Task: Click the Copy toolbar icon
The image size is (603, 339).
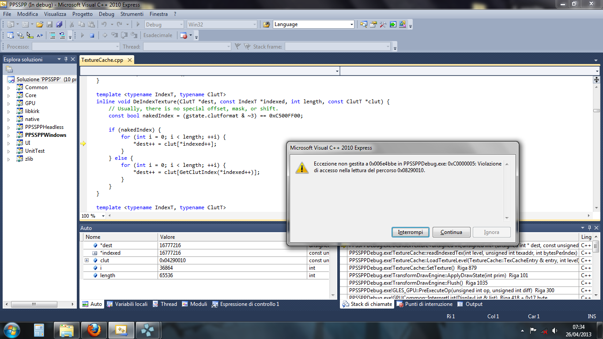Action: (82, 24)
